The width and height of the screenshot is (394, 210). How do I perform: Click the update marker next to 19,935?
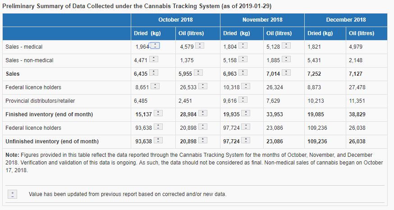point(245,114)
